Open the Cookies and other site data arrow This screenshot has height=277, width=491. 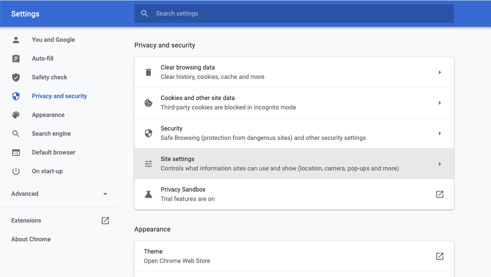click(x=440, y=103)
